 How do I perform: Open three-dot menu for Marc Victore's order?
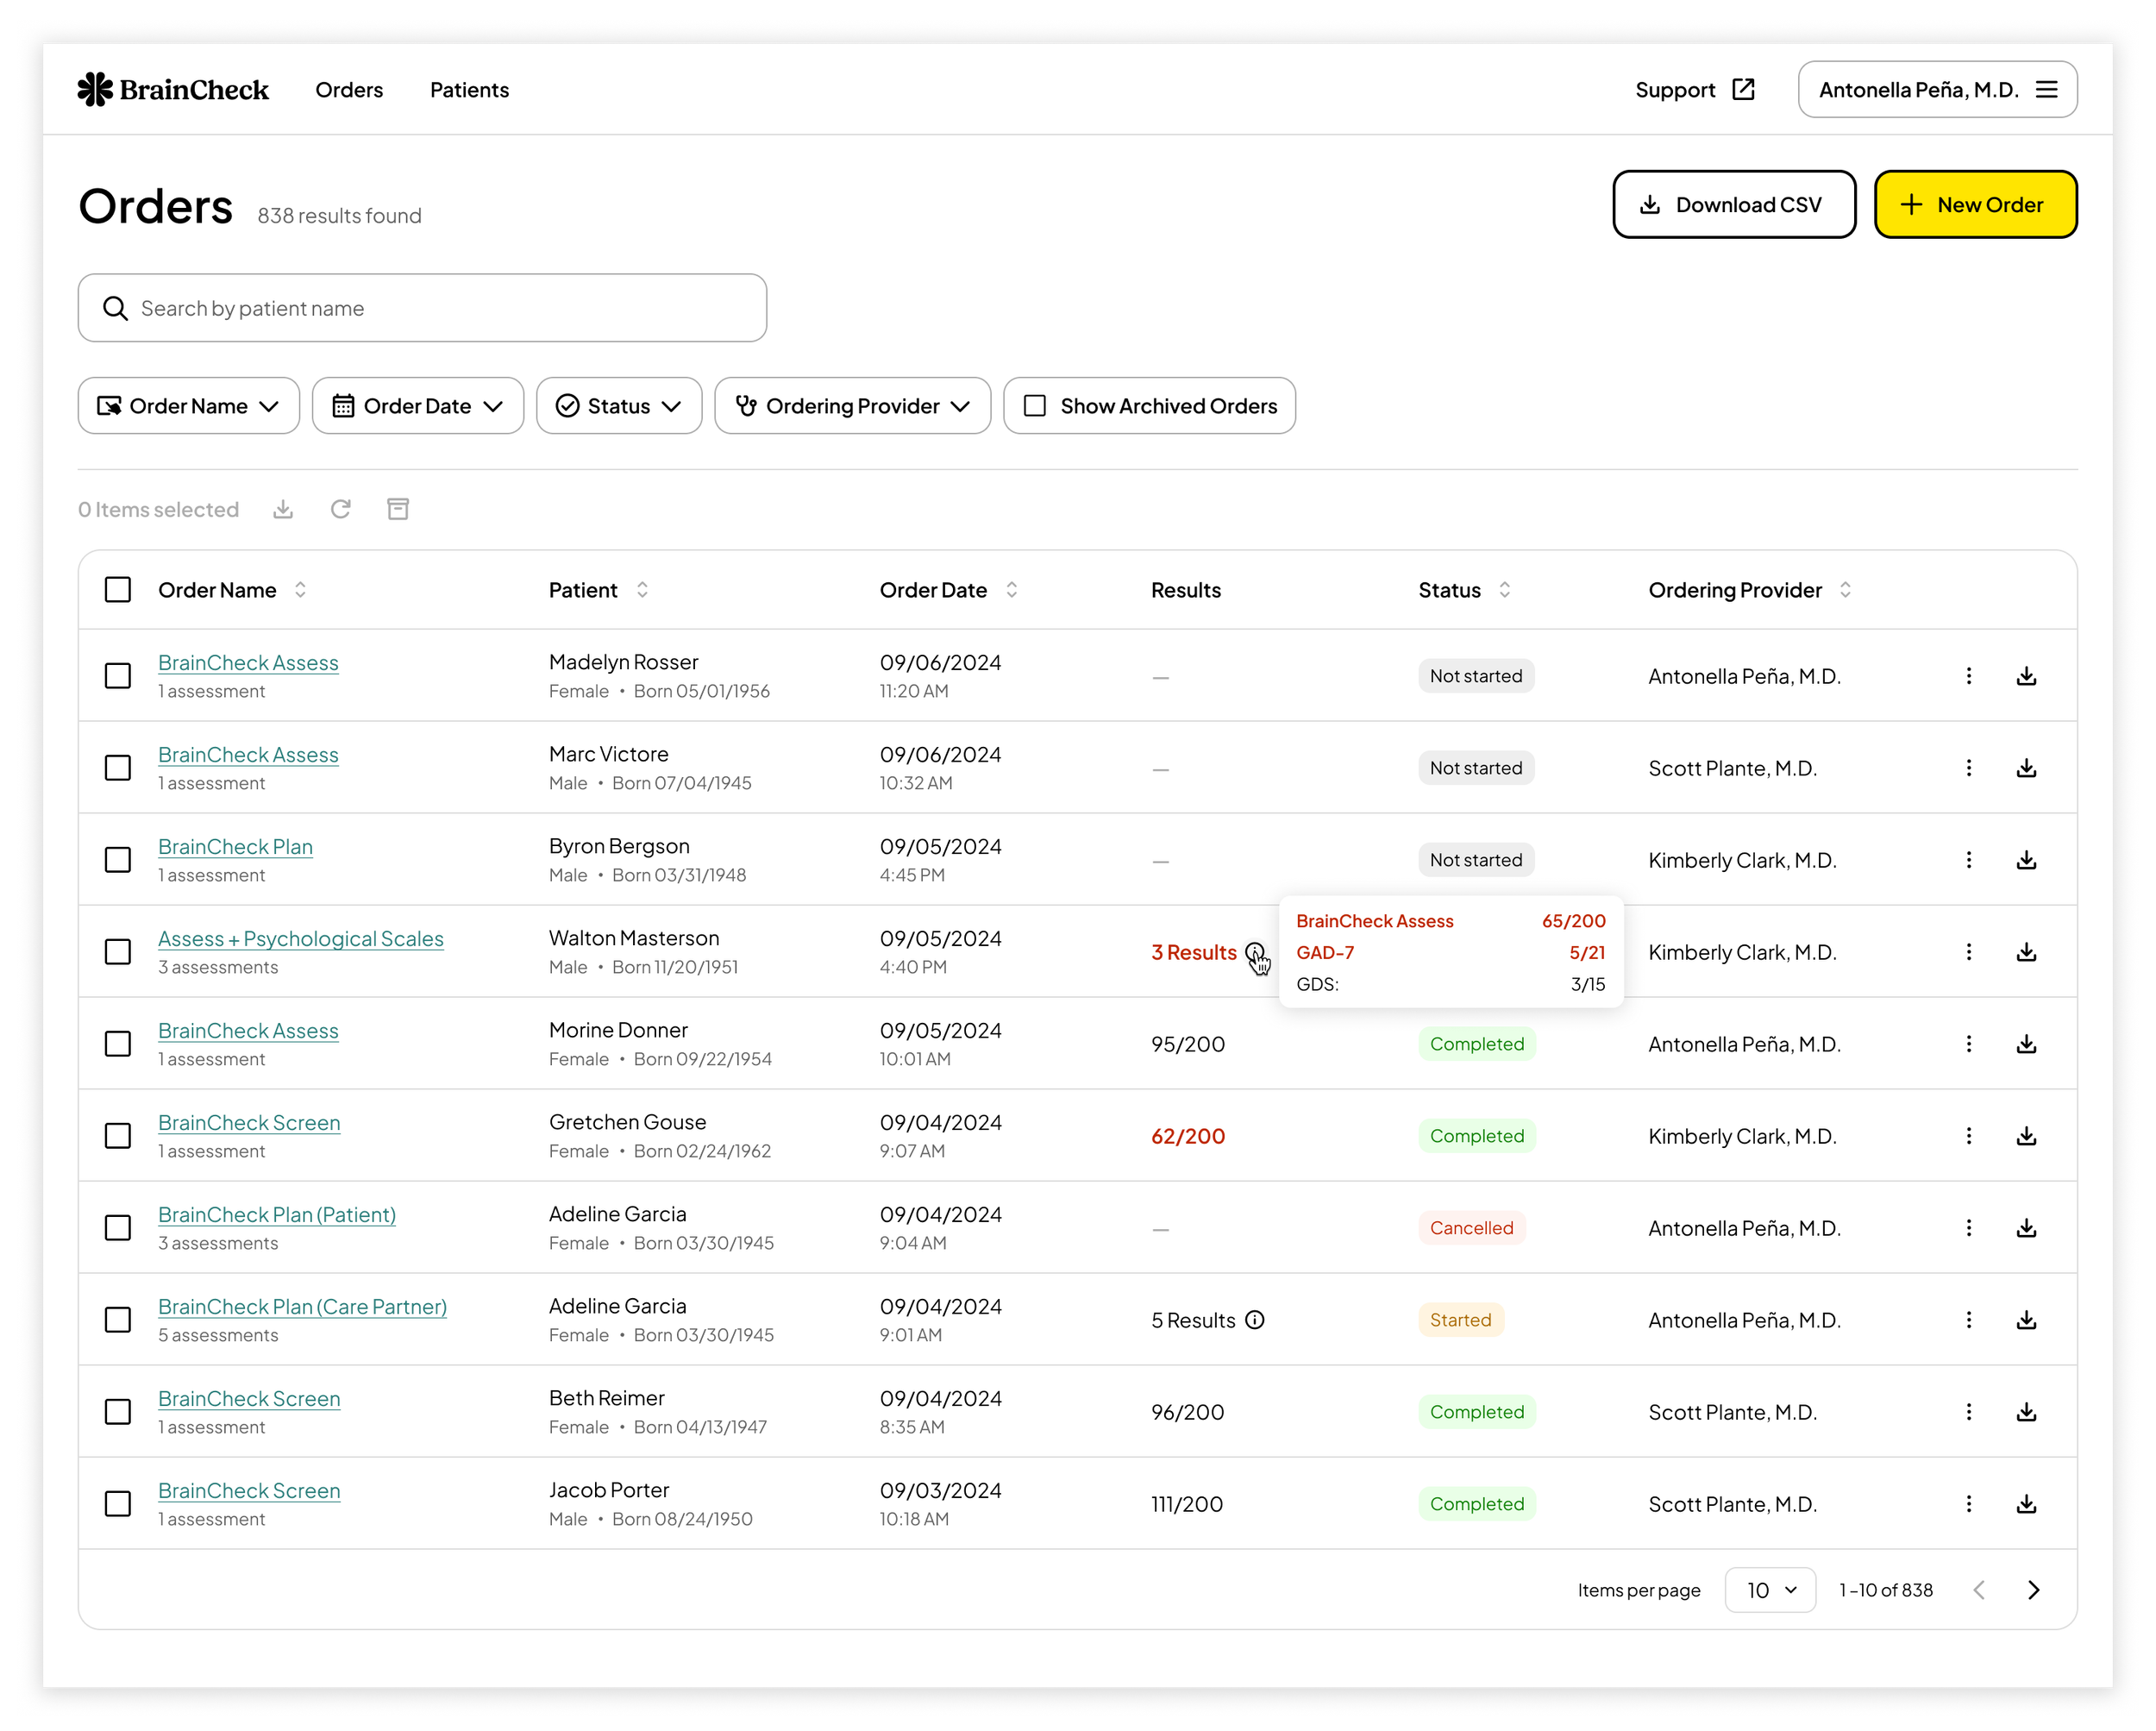[1968, 768]
